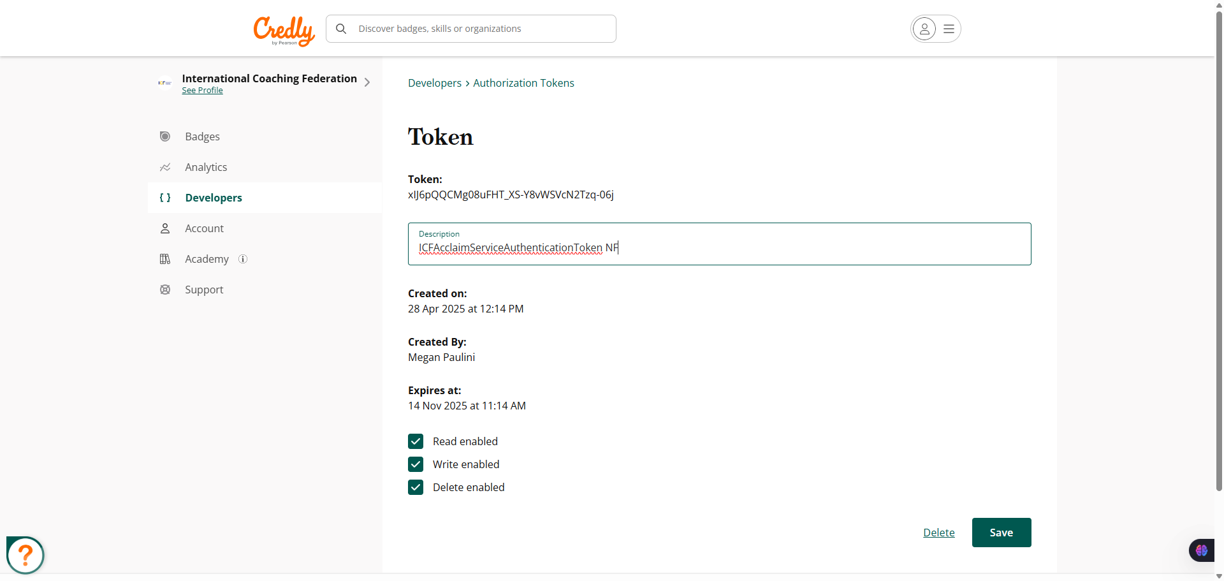Click the Token page heading
Screen dimensions: 1224x581
click(x=441, y=136)
